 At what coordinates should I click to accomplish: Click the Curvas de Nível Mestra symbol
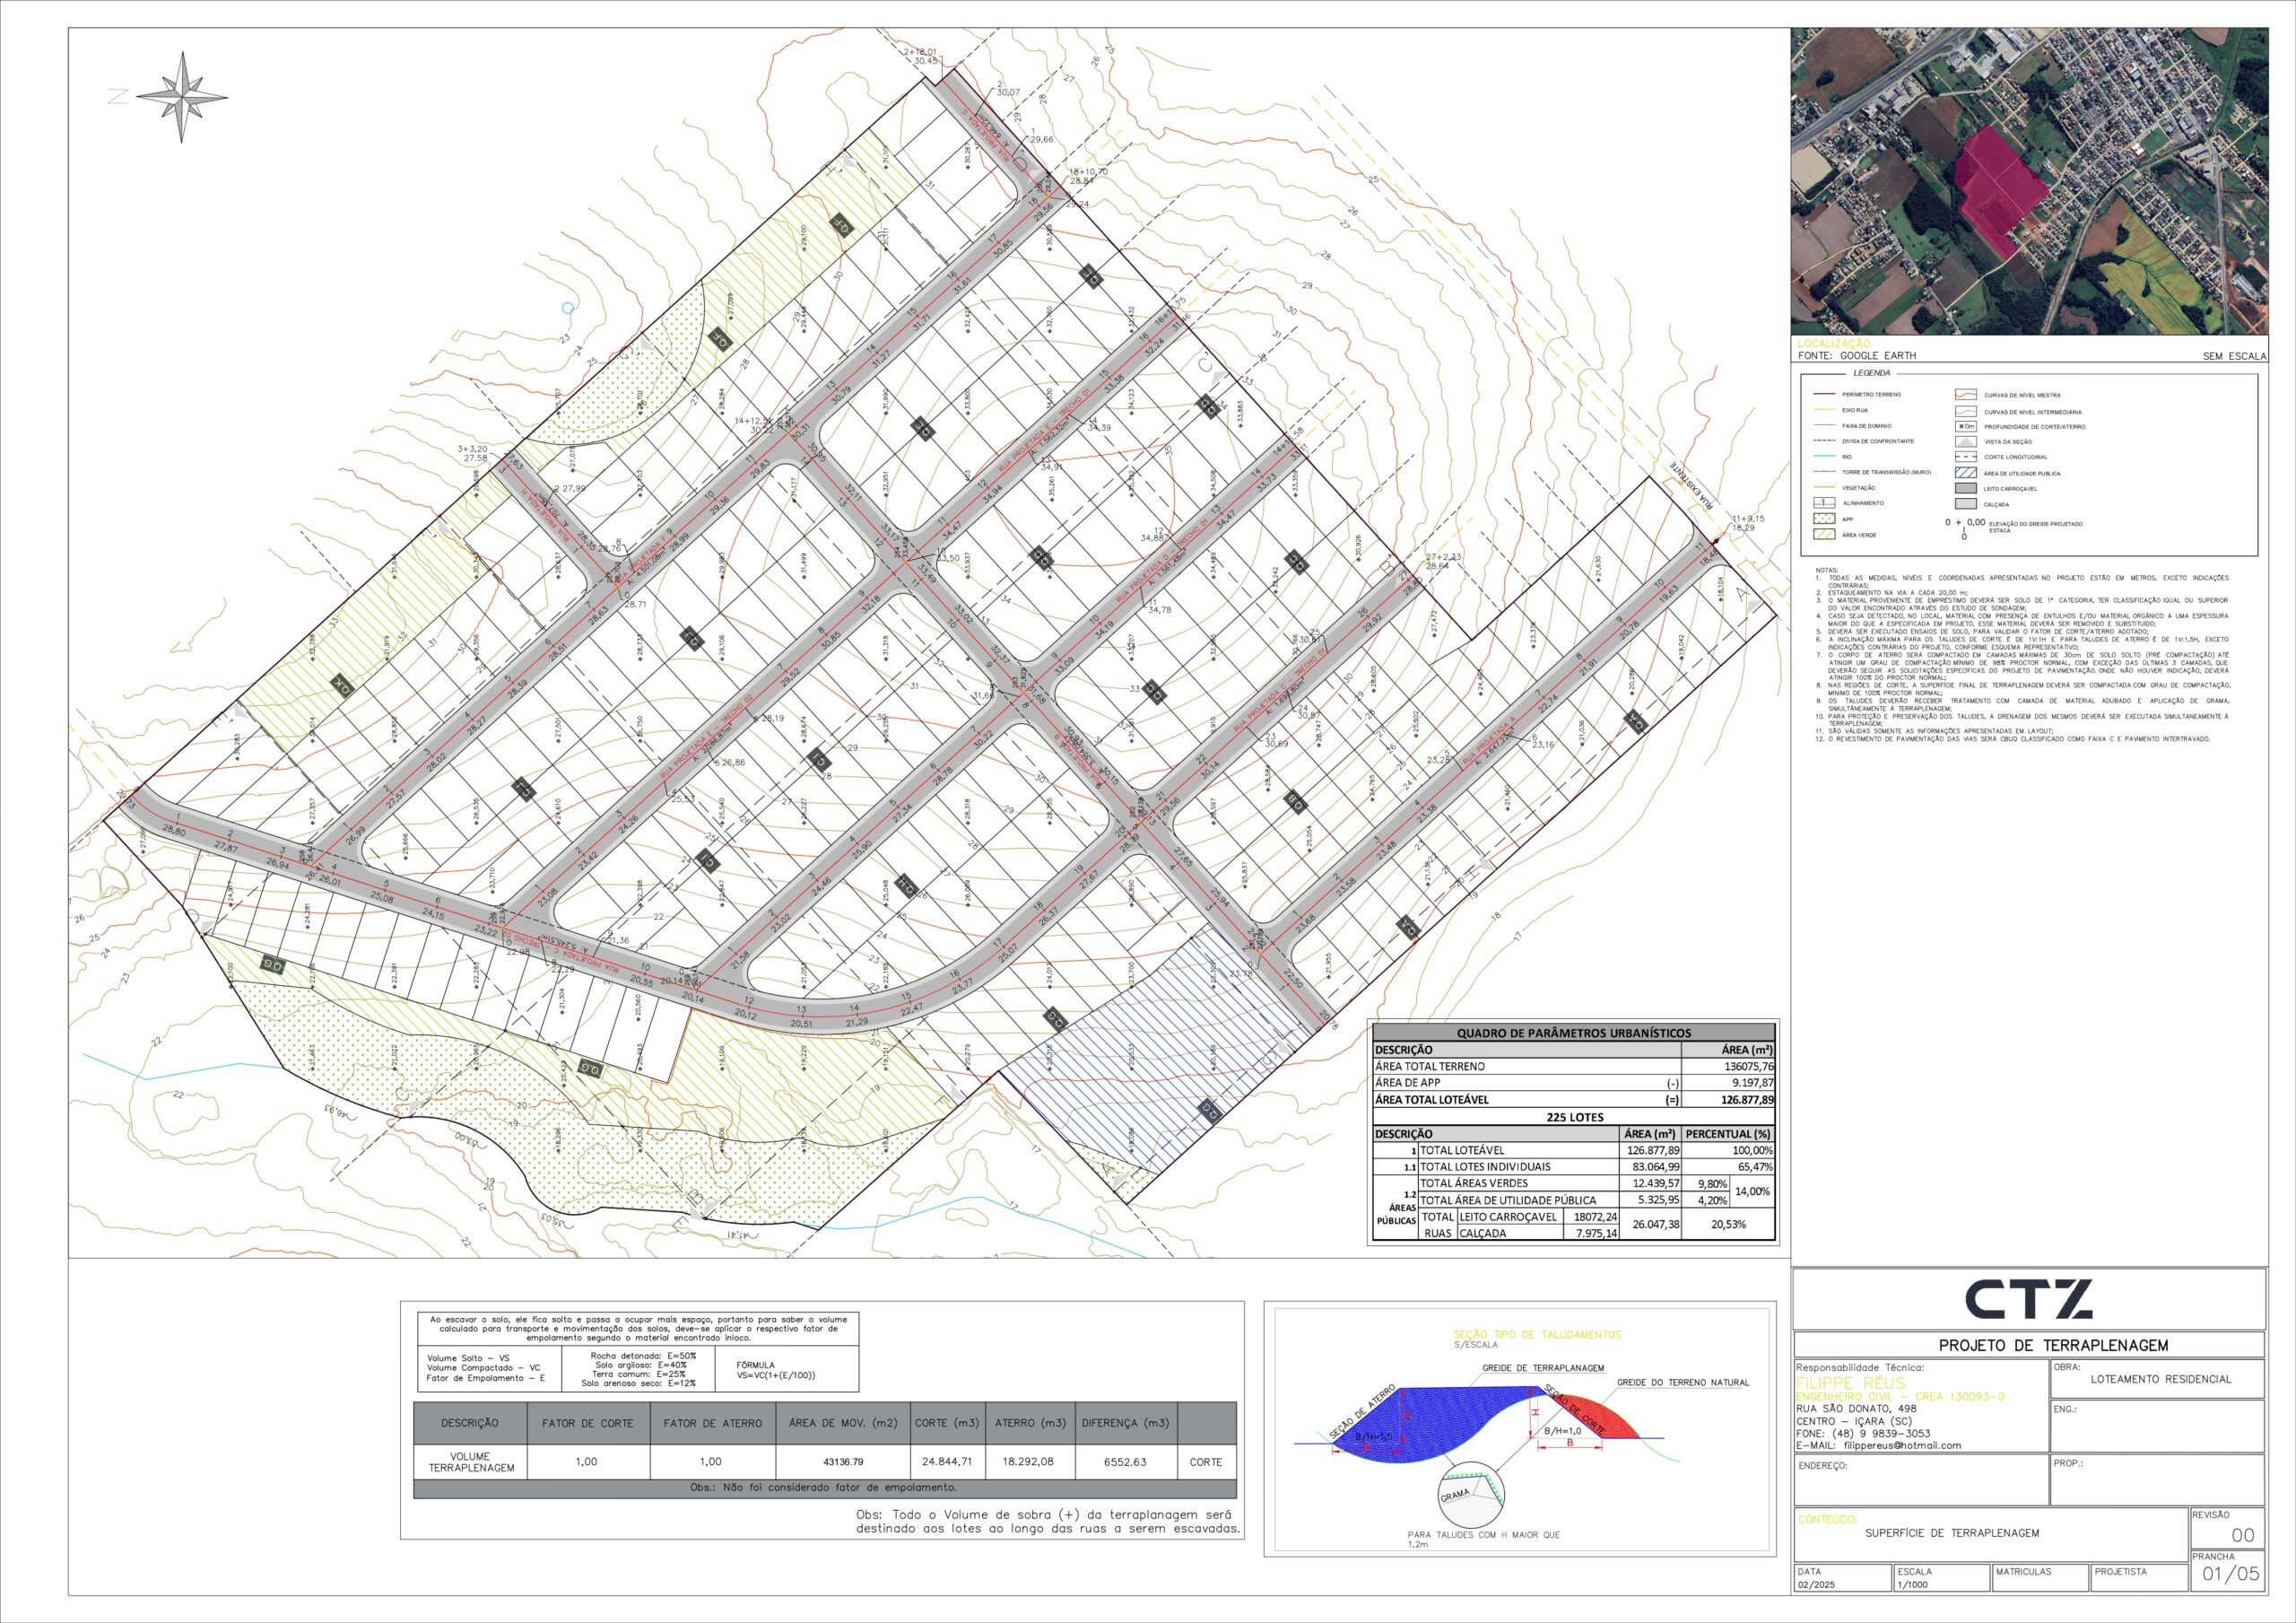point(1965,396)
